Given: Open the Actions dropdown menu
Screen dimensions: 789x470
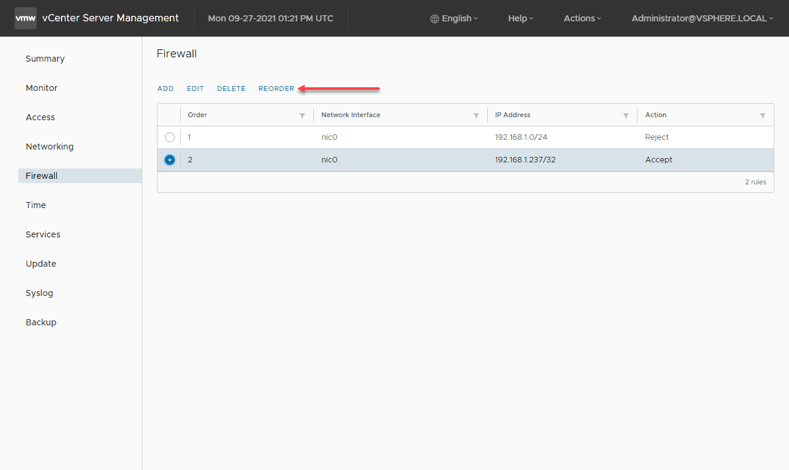Looking at the screenshot, I should (583, 18).
